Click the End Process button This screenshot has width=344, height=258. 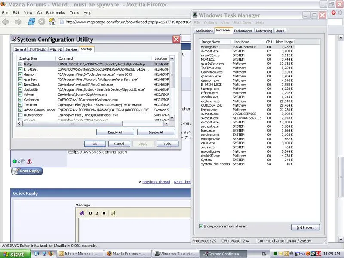305,227
